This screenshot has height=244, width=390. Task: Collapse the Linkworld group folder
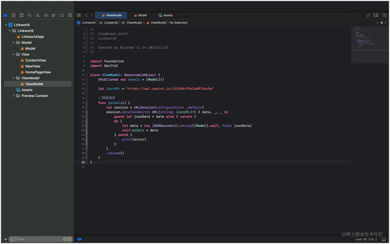click(x=10, y=31)
